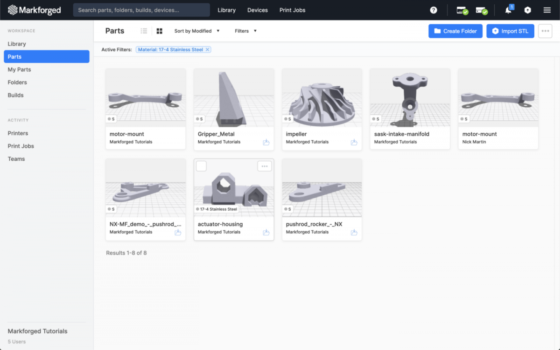Open the ellipsis menu beside Import STL

(x=545, y=31)
